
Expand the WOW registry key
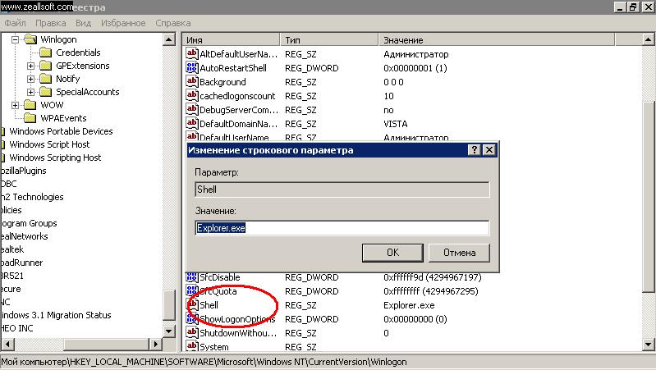coord(17,105)
